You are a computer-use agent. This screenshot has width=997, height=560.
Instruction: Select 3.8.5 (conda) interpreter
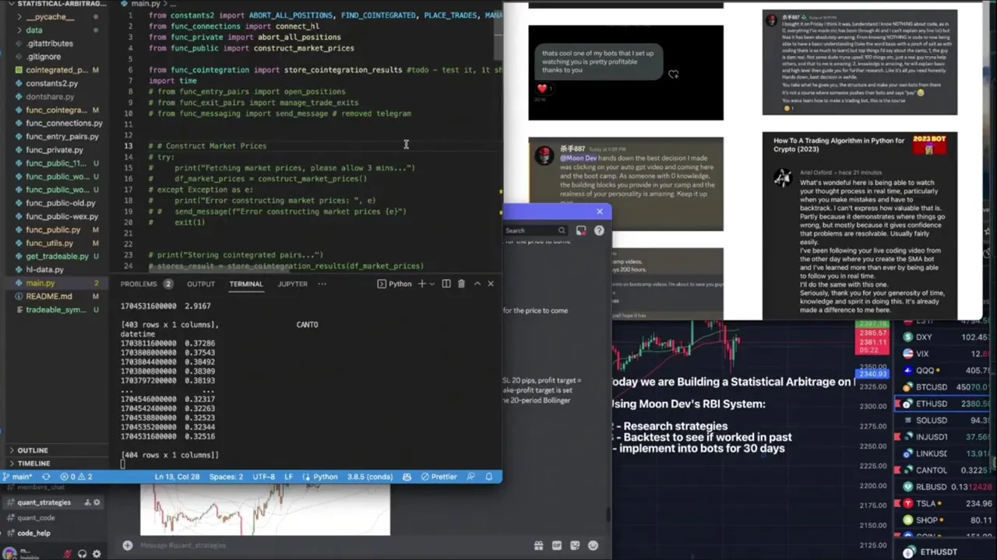(369, 477)
